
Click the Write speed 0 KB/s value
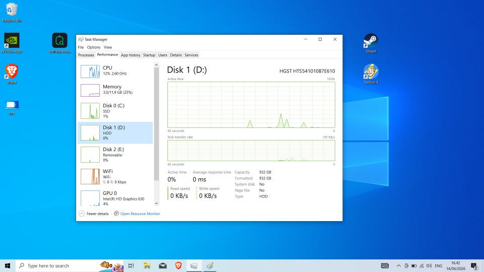point(208,196)
